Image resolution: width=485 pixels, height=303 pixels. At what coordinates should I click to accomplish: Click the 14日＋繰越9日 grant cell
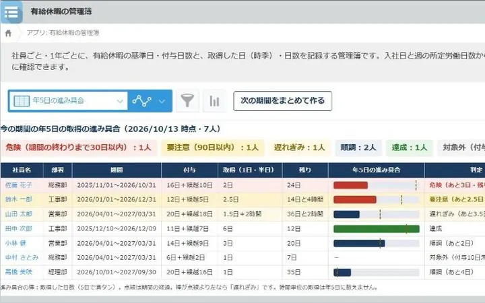coord(189,243)
